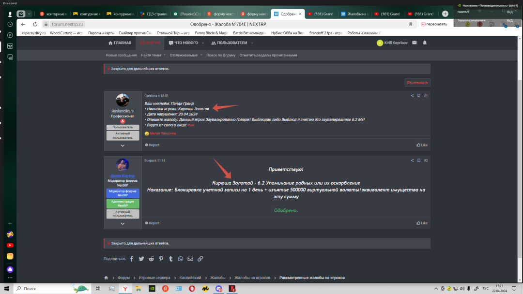Bookmark post #2

[418, 161]
